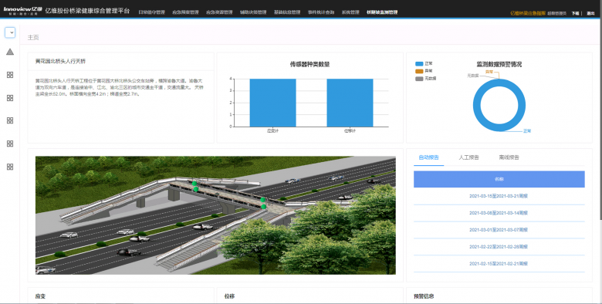602x304 pixels.
Task: Click the third grid icon in sidebar
Action: tap(10, 120)
